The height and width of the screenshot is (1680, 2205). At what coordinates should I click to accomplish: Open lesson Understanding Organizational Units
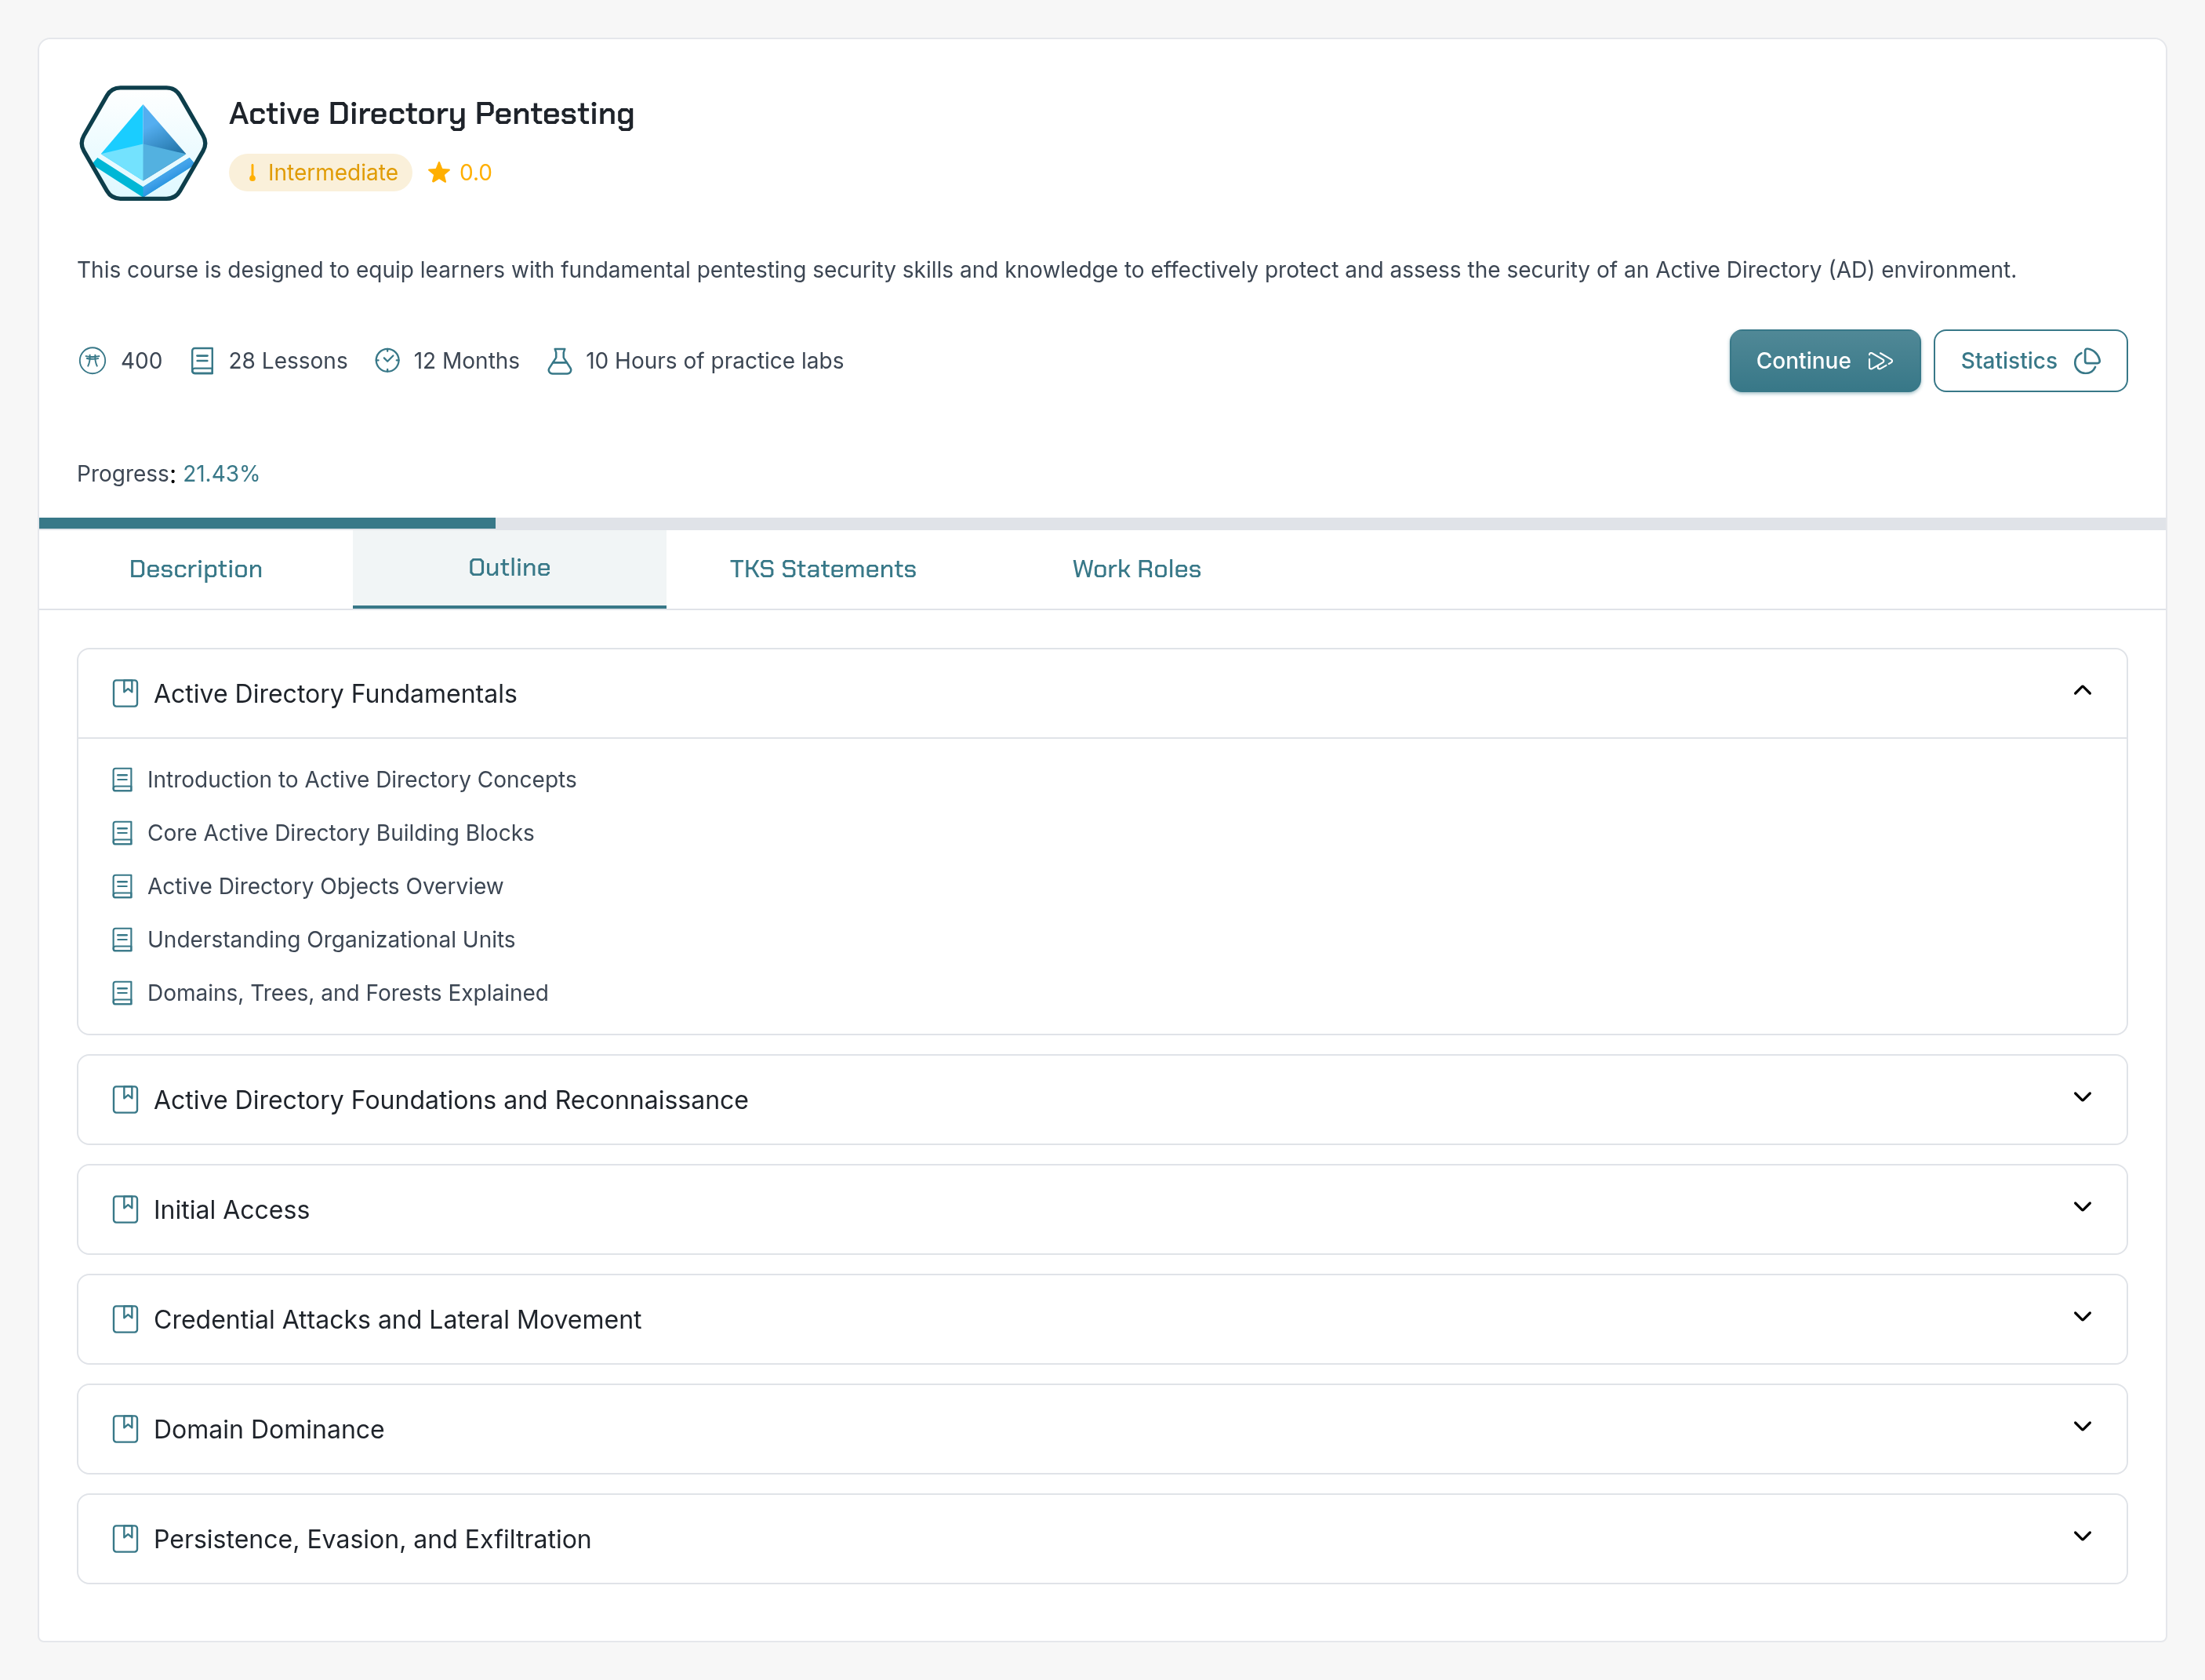click(331, 940)
